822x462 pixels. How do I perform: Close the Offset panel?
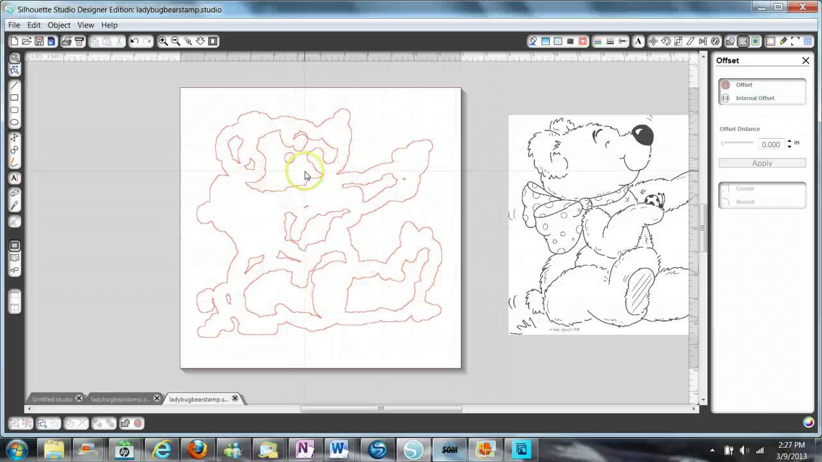tap(805, 60)
